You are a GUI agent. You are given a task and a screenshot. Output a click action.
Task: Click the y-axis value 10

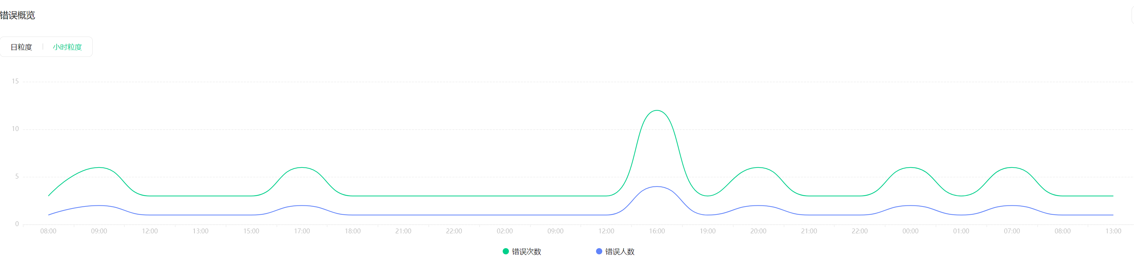coord(16,129)
